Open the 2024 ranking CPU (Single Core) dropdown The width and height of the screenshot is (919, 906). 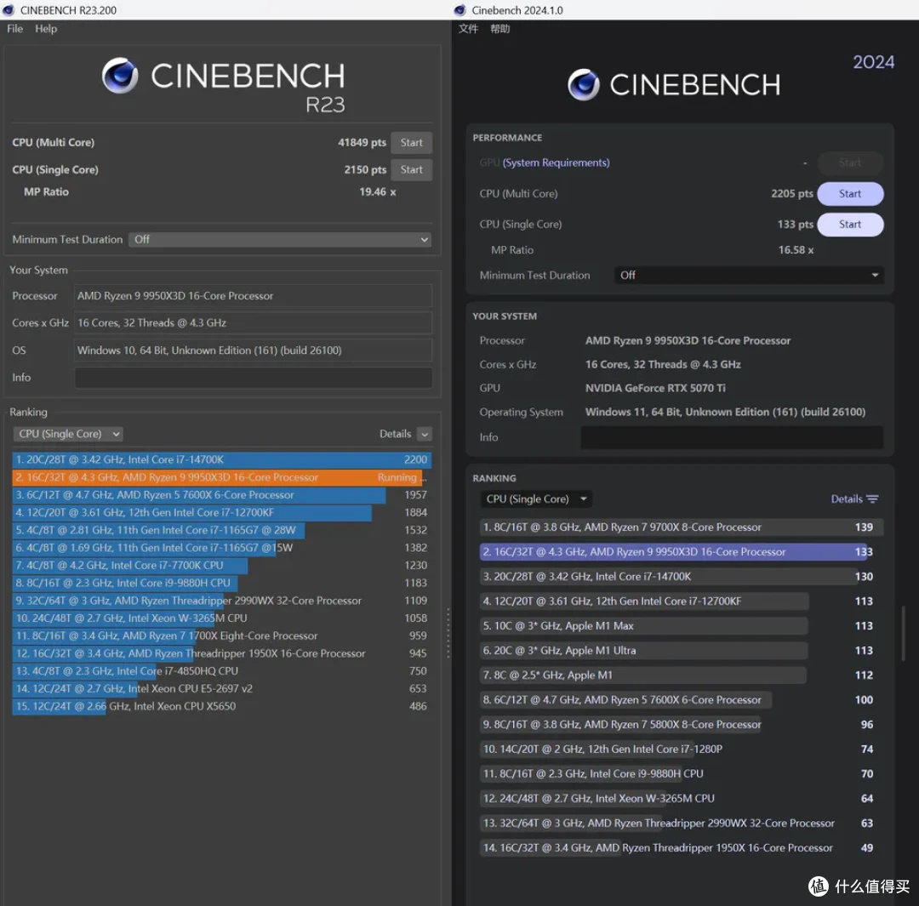(536, 499)
